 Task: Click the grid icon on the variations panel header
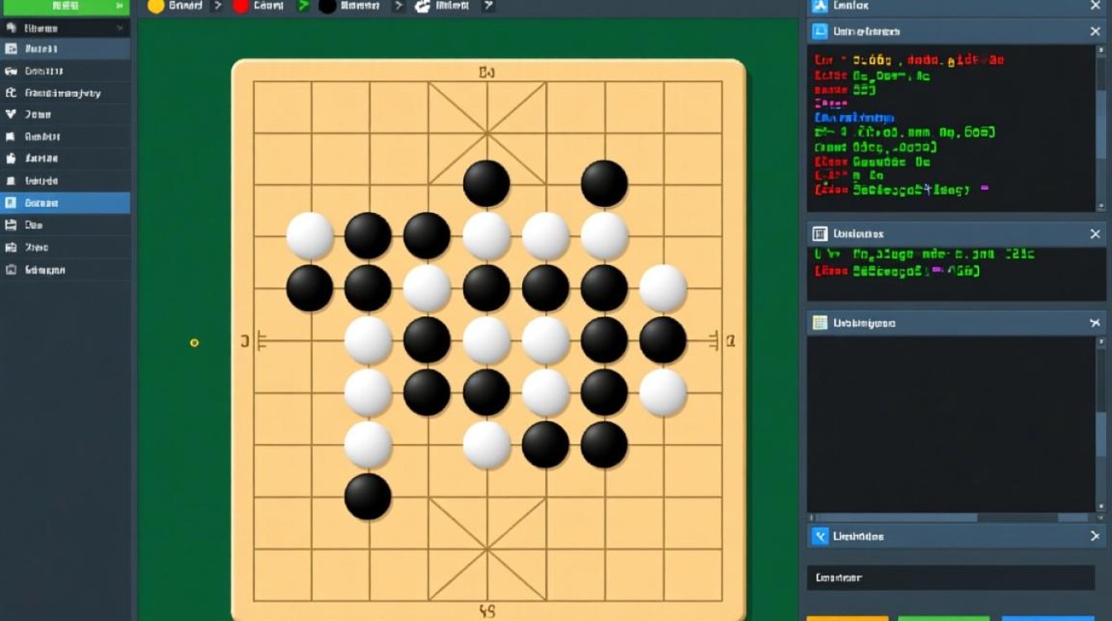pyautogui.click(x=819, y=323)
